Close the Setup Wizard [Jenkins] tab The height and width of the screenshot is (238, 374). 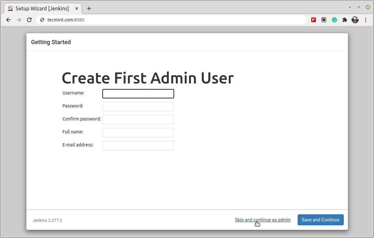click(x=77, y=8)
